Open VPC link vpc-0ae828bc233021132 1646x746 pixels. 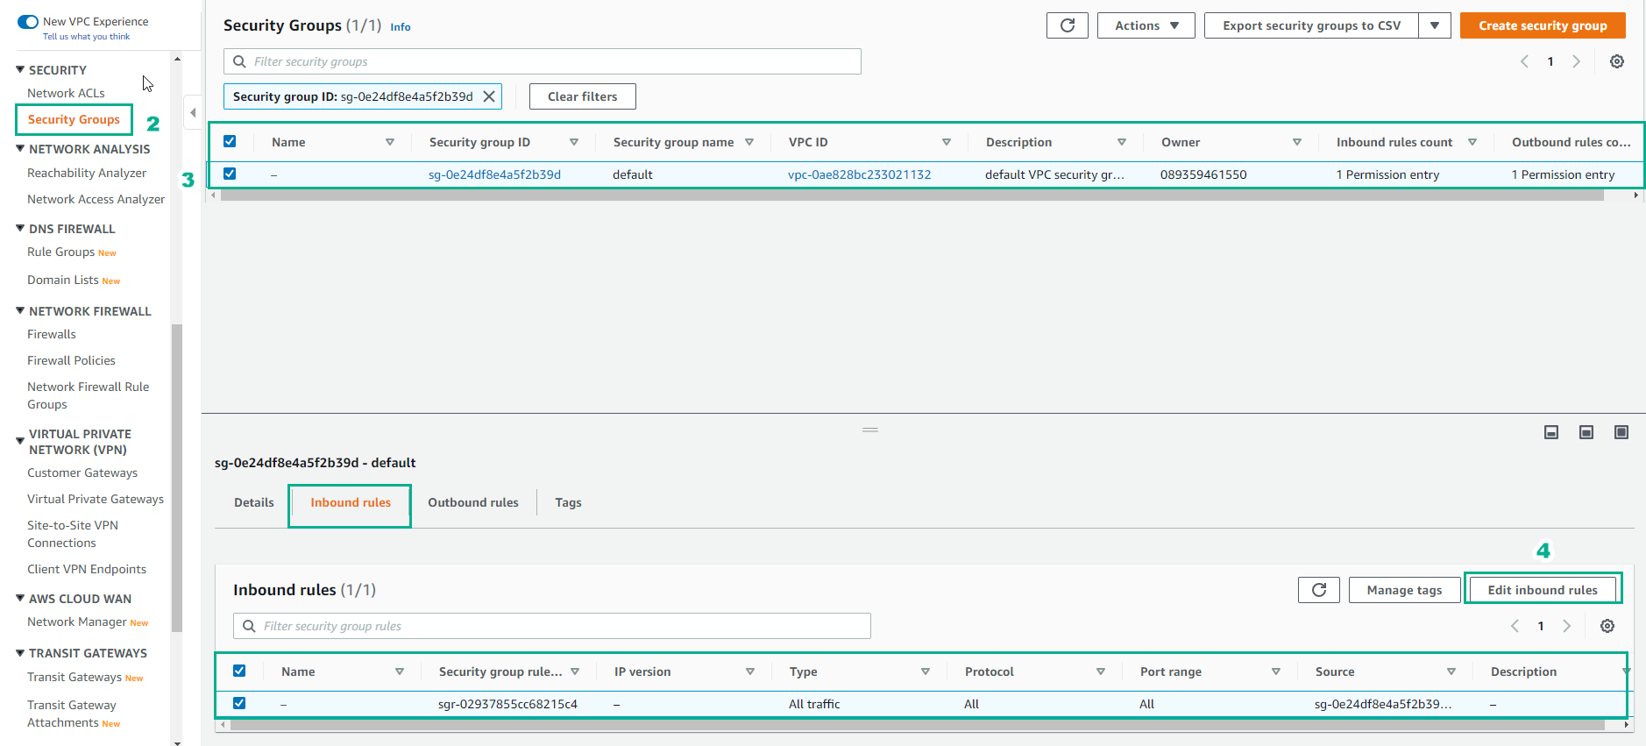pyautogui.click(x=859, y=174)
